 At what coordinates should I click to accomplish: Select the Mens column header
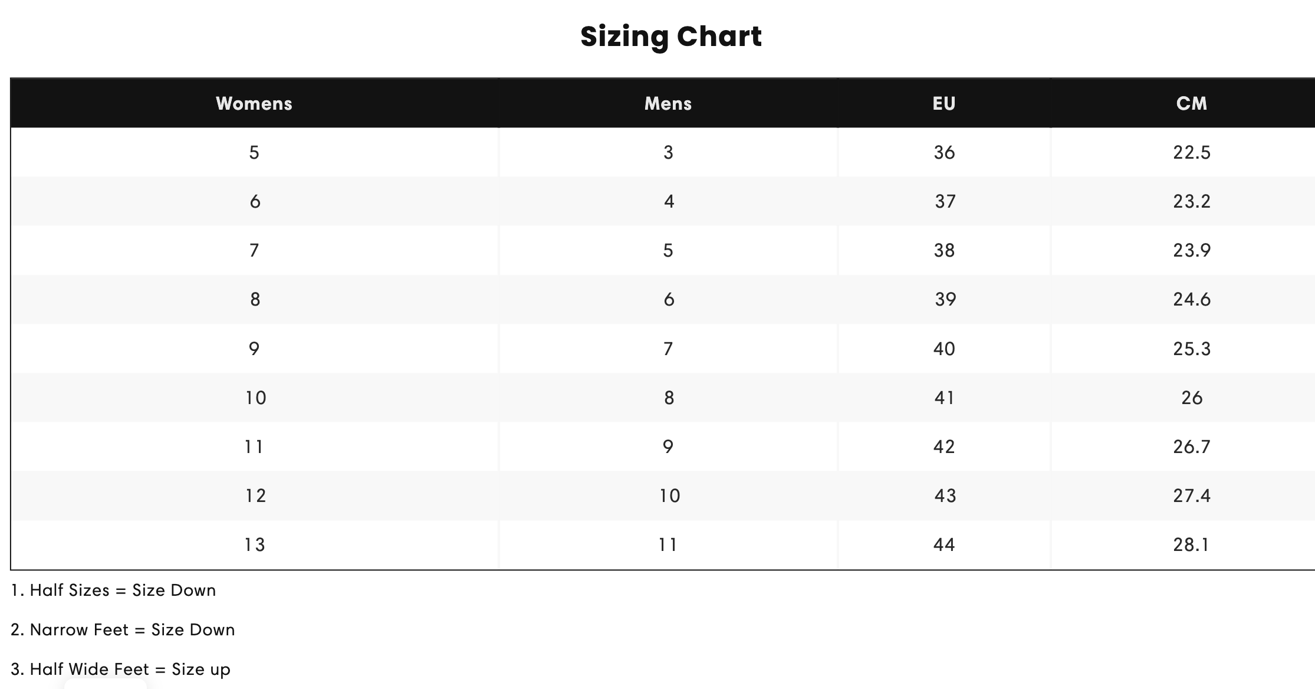[x=668, y=103]
